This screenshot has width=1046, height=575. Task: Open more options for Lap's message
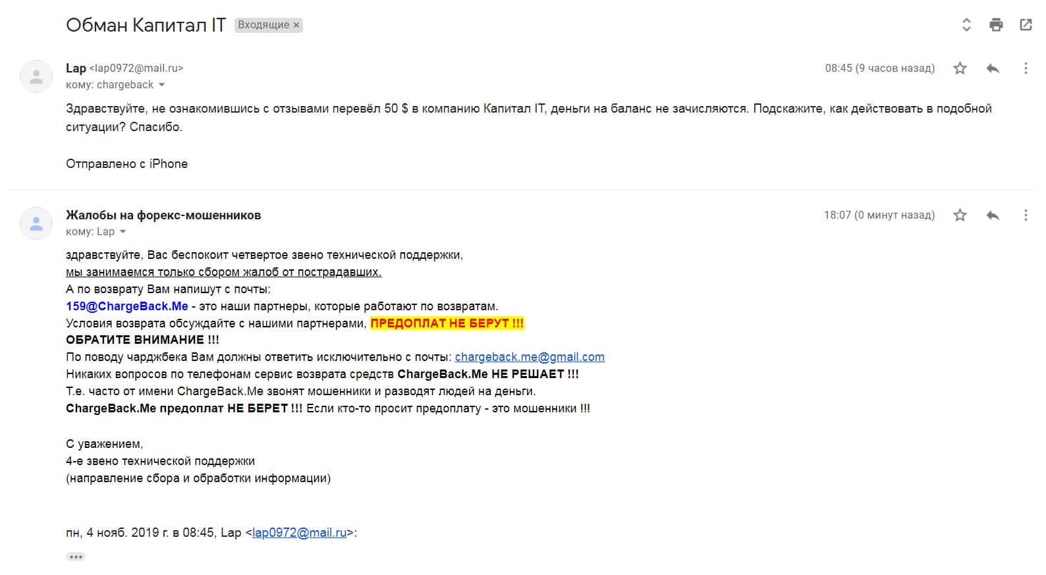click(1025, 68)
